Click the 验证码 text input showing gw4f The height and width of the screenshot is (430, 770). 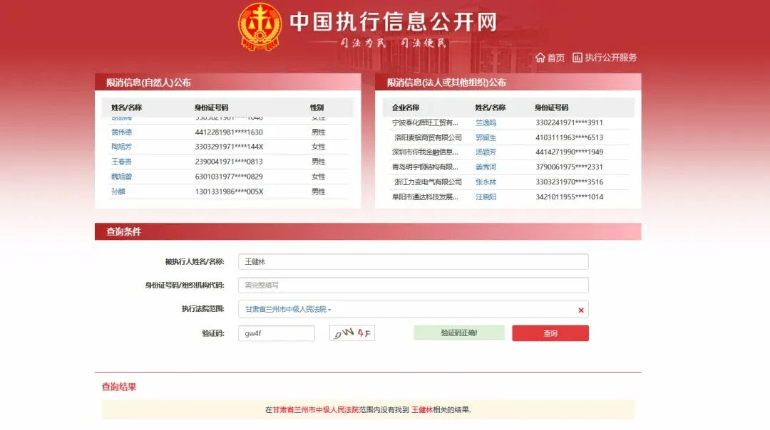(x=276, y=332)
